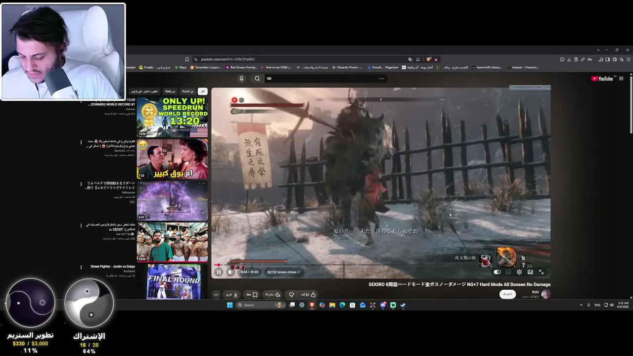Run search with the magnifier button
The image size is (633, 356).
257,78
